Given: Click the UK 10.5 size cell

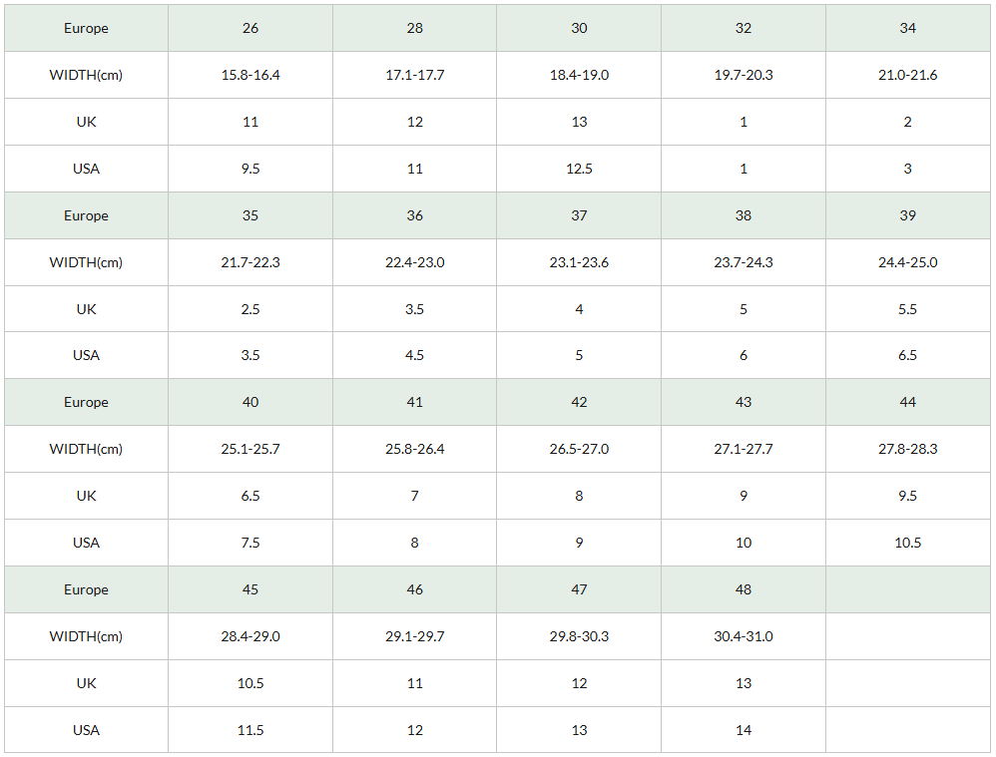Looking at the screenshot, I should coord(250,683).
